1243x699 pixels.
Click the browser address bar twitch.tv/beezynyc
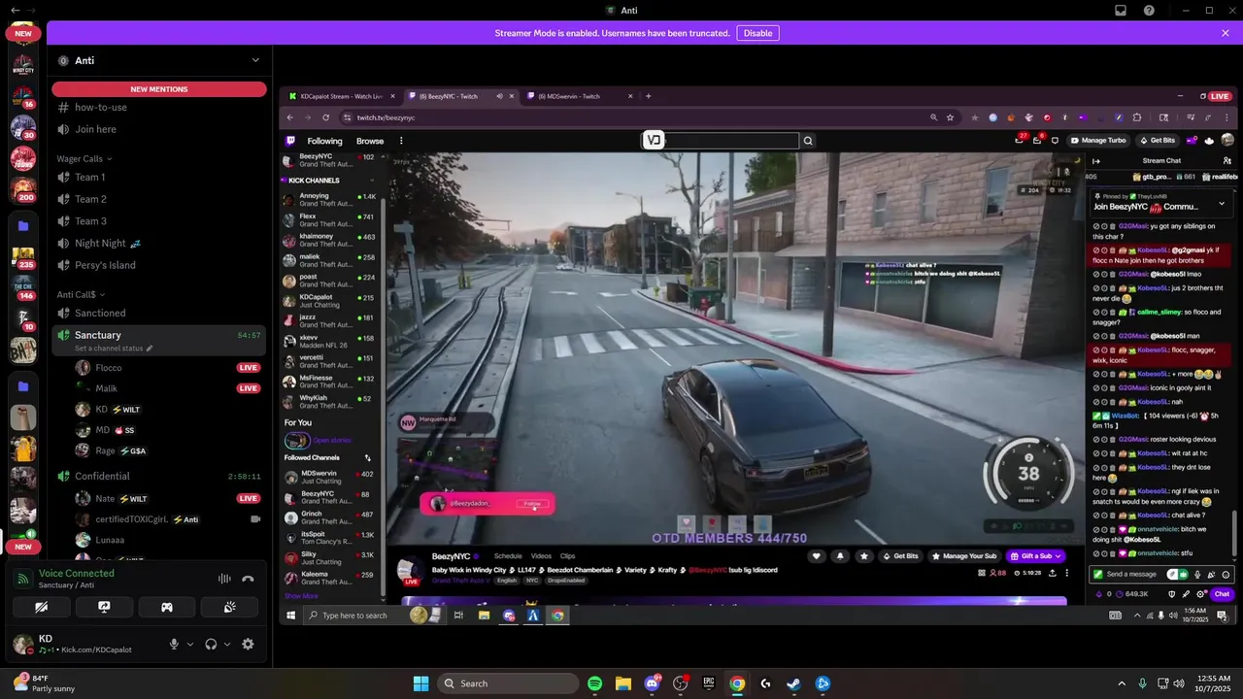pyautogui.click(x=386, y=117)
